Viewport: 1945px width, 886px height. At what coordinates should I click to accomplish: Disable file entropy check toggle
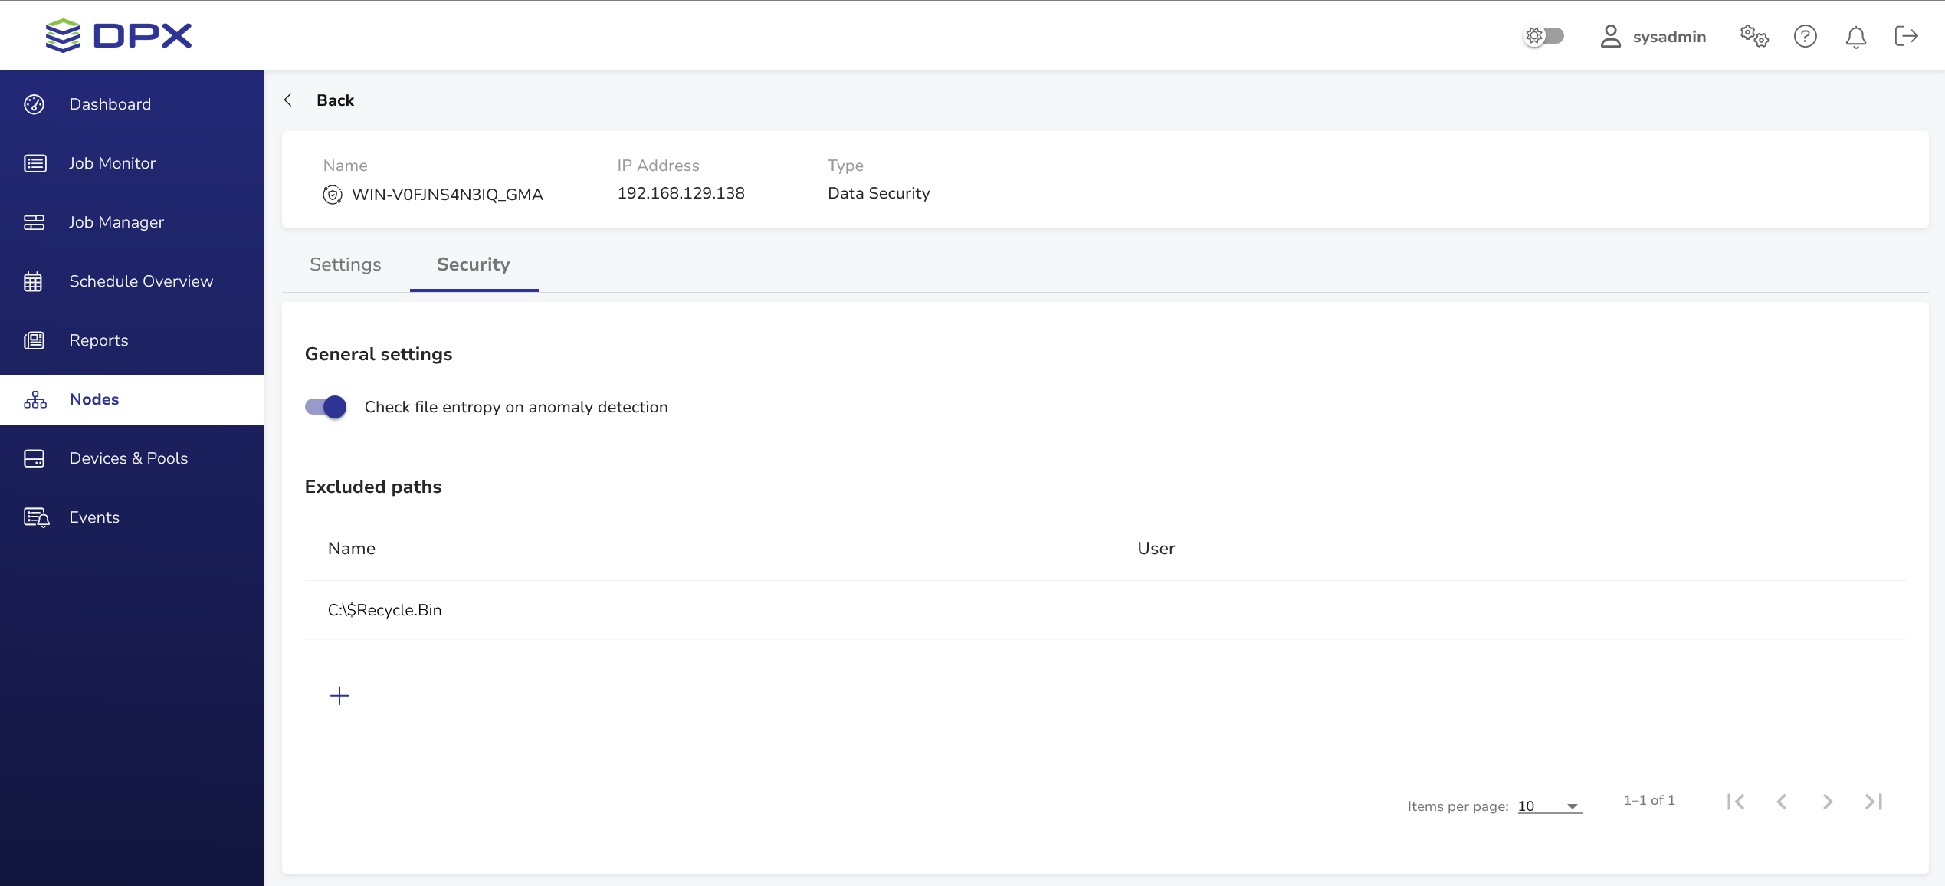[x=326, y=407]
